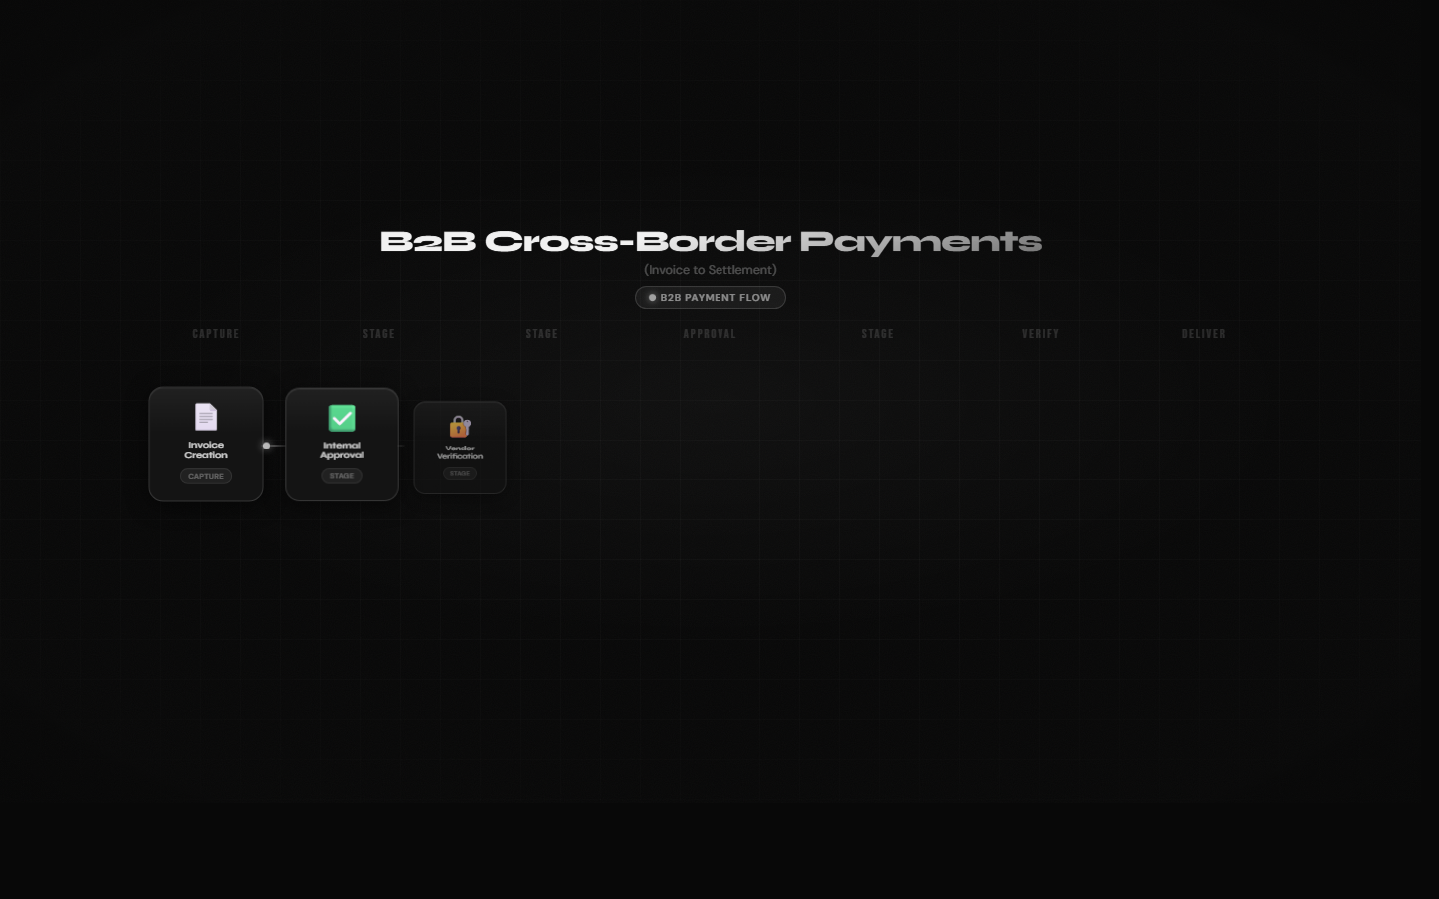Click the Vendor Verification node card
The image size is (1439, 899).
pyautogui.click(x=460, y=448)
